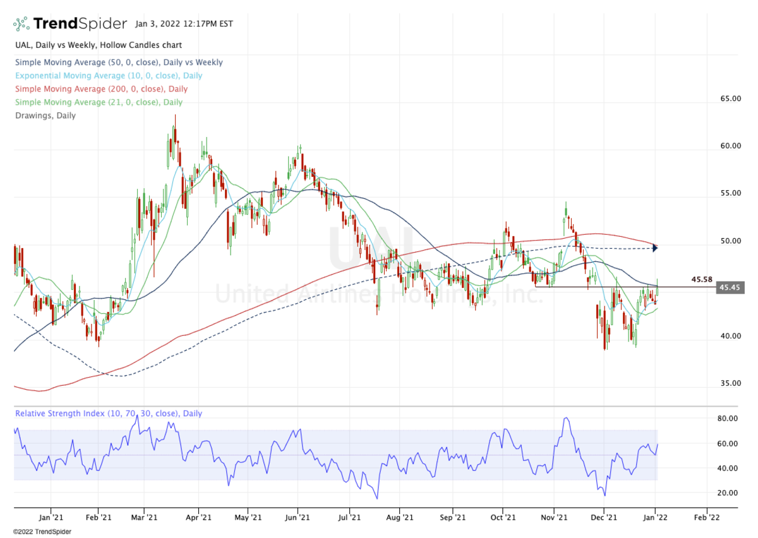758x538 pixels.
Task: Click the arrowhead on the dashed weekly line
Action: [x=654, y=248]
